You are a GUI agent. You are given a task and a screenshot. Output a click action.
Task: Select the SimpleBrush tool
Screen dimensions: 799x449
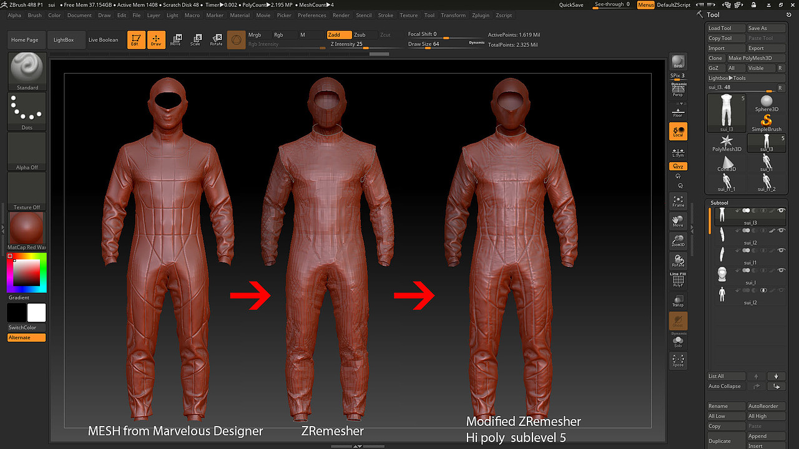coord(767,123)
